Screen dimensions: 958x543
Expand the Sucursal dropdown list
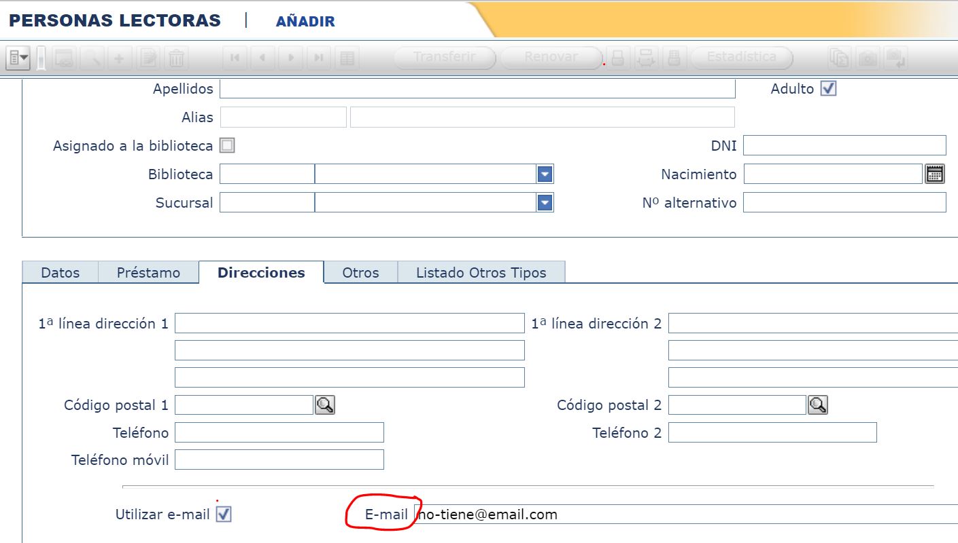[545, 203]
